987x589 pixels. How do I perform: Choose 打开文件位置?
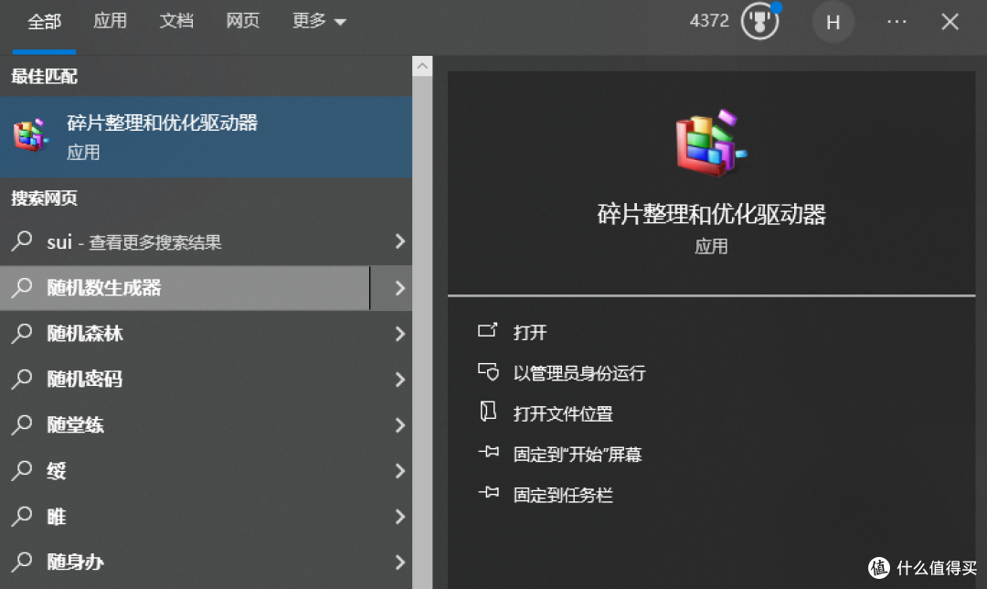point(563,414)
